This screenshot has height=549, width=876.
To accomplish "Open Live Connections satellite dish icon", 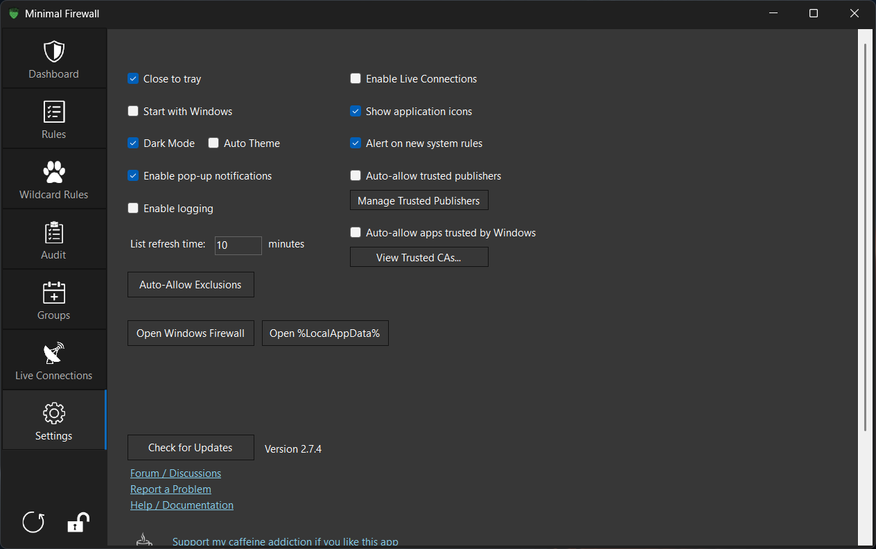I will [53, 353].
